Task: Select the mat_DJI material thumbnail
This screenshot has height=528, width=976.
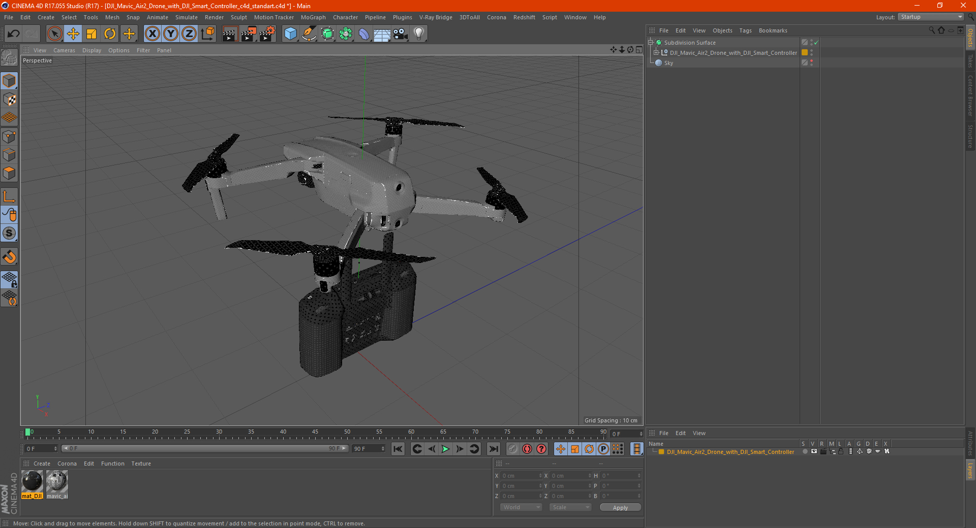Action: click(32, 484)
